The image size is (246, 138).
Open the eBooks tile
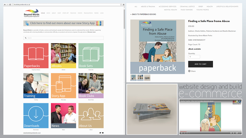63,56
